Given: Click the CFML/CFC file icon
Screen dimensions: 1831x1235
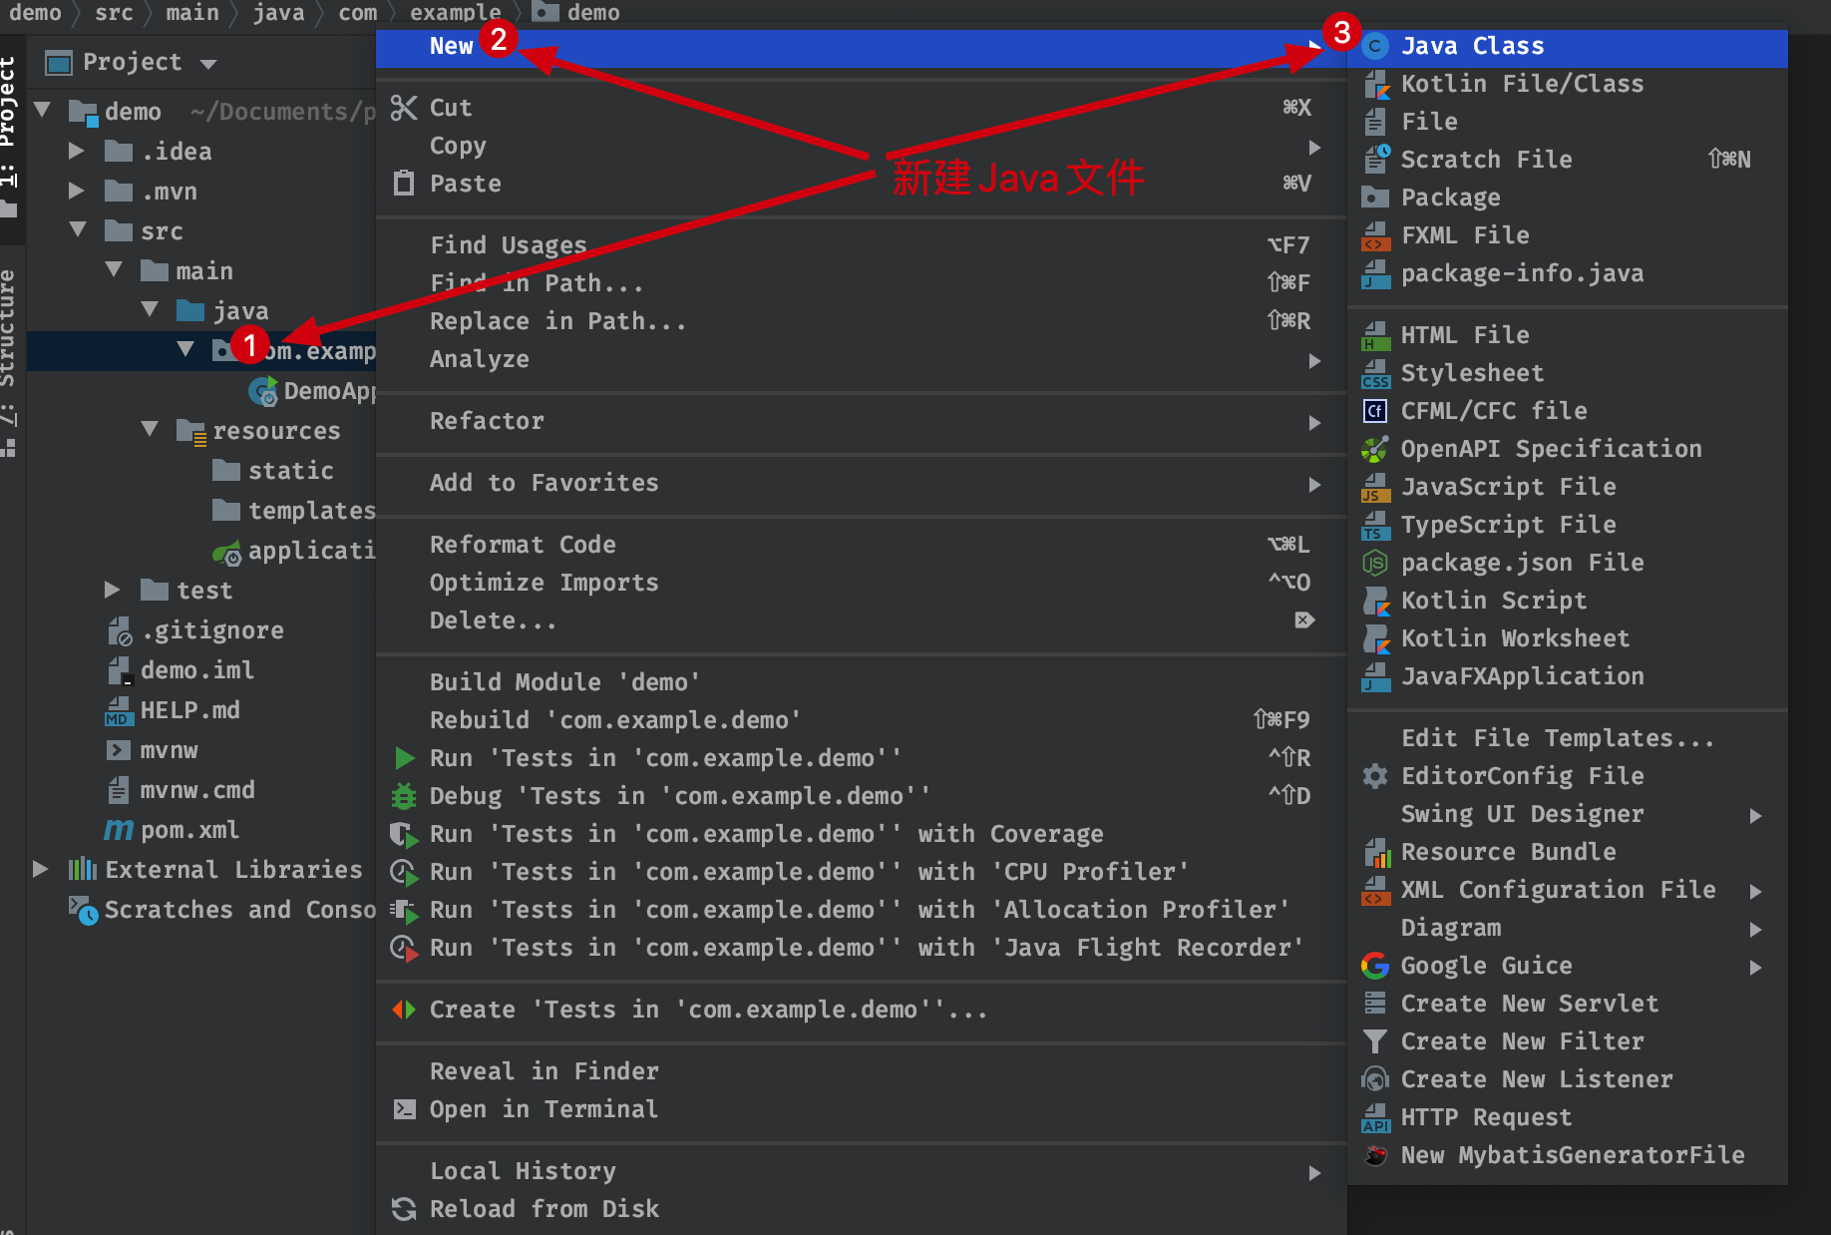Looking at the screenshot, I should pyautogui.click(x=1376, y=411).
